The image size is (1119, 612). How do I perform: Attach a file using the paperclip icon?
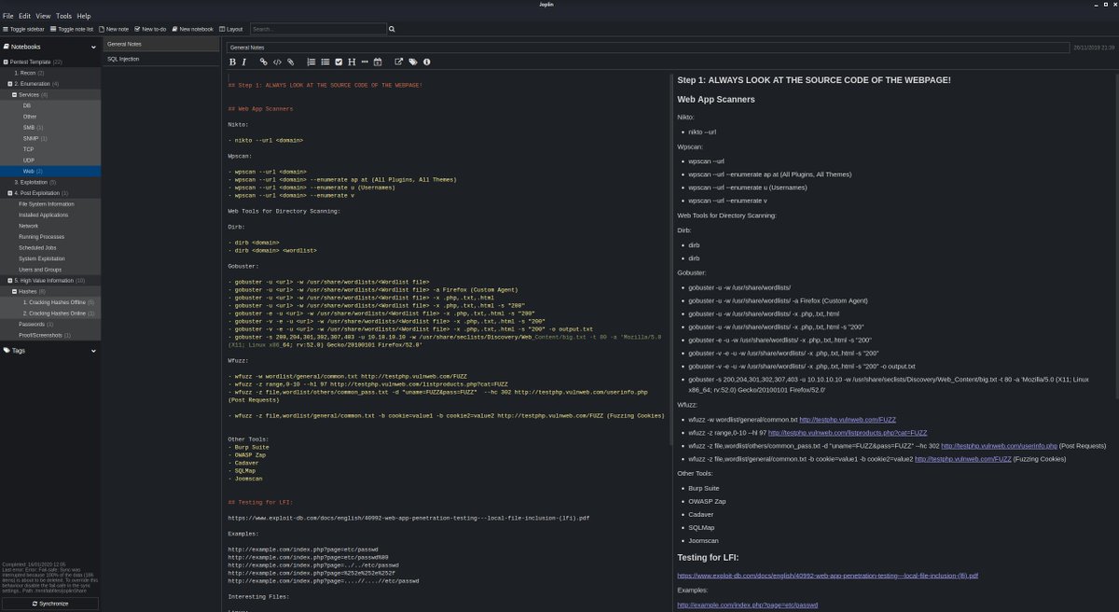click(290, 62)
